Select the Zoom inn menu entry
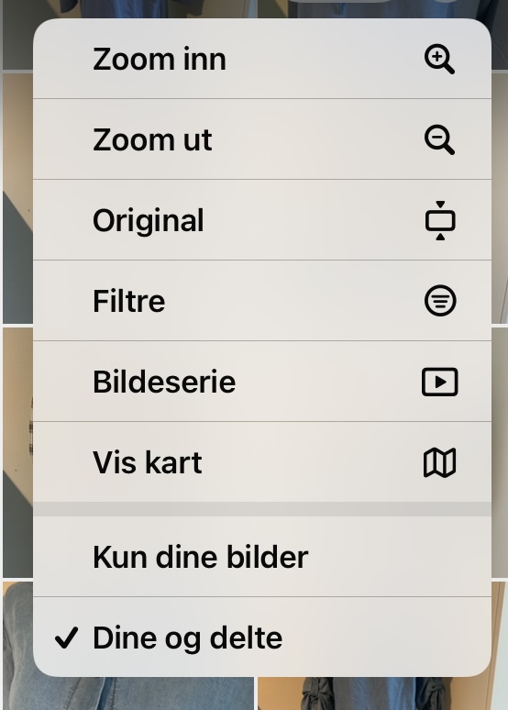 (x=262, y=59)
